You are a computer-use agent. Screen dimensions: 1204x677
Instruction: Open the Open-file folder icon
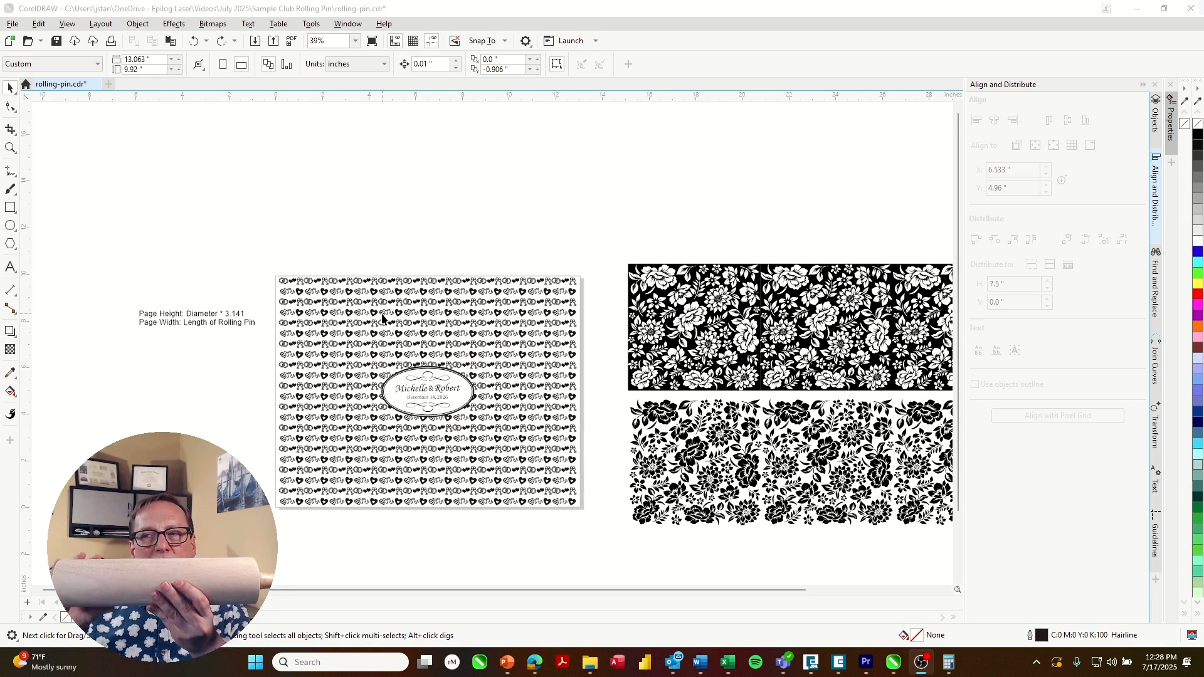[28, 41]
